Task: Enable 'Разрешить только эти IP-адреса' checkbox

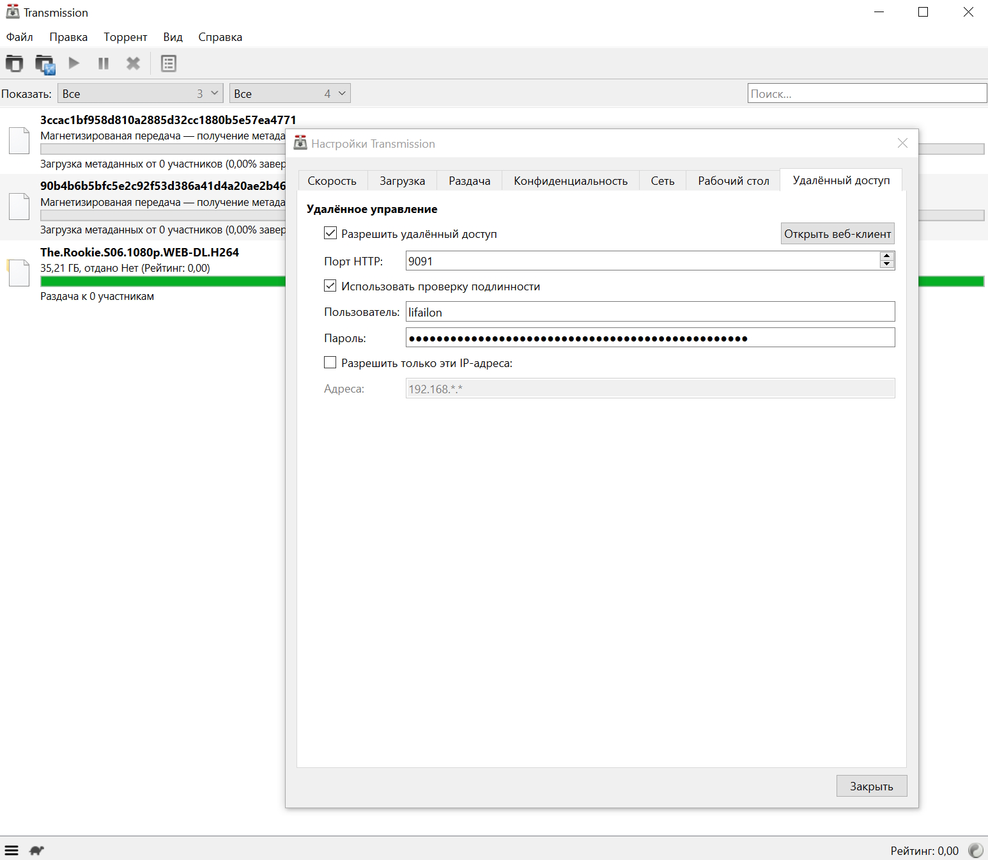Action: tap(330, 363)
